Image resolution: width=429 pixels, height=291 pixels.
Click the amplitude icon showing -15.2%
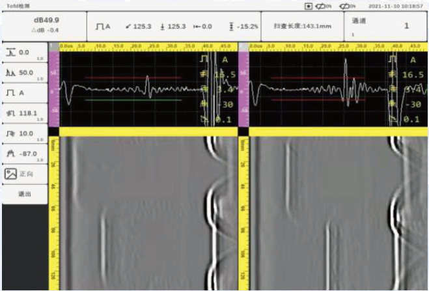tap(231, 27)
